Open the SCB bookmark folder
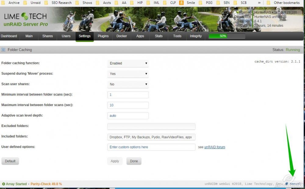Screen dimensions: 305x189 (240, 3)
